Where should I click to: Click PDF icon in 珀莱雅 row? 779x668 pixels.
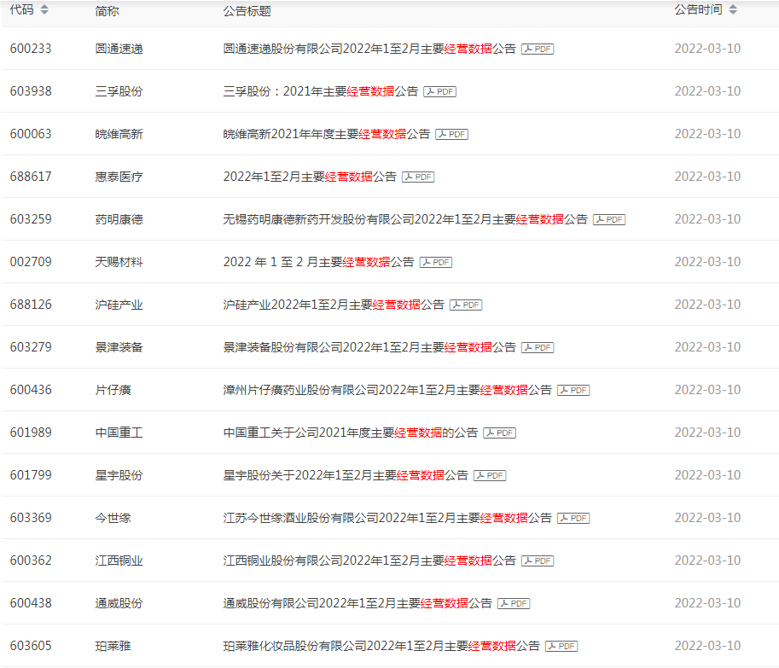click(561, 647)
